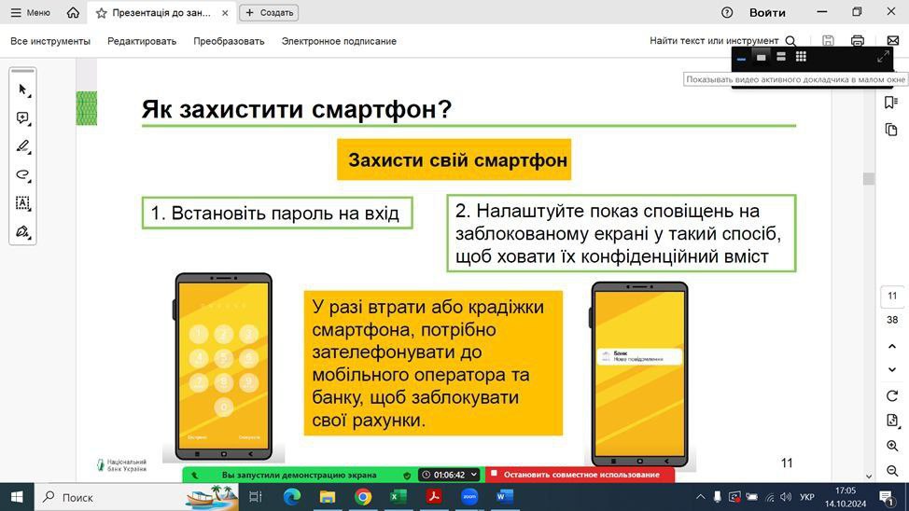This screenshot has width=909, height=511.
Task: Zoom in with the magnifier plus icon
Action: pyautogui.click(x=892, y=447)
